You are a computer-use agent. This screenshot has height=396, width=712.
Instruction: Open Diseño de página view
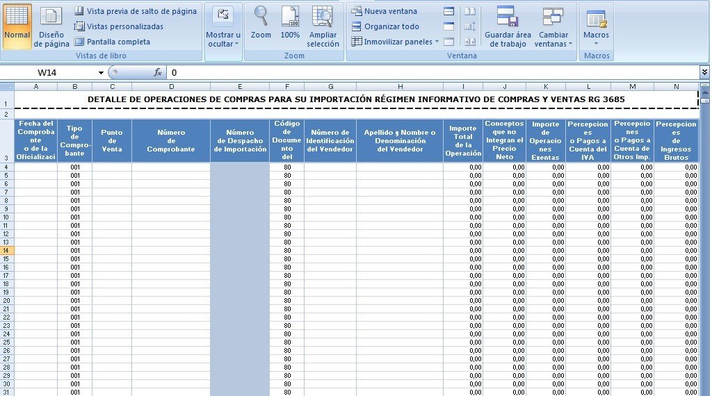[x=51, y=26]
